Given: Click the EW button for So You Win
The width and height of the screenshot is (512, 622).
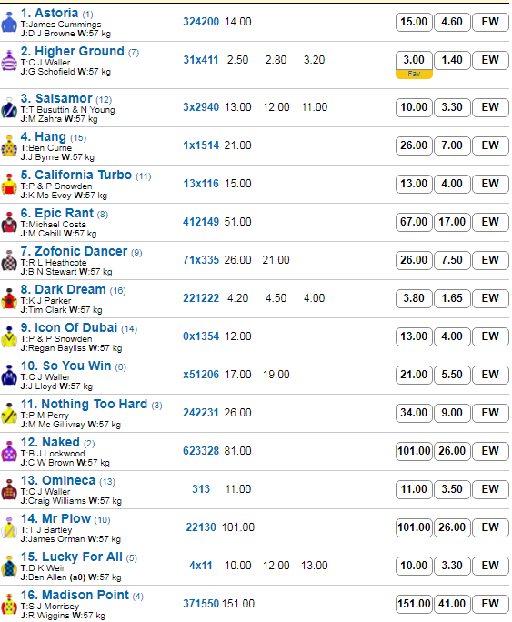Looking at the screenshot, I should (x=490, y=375).
